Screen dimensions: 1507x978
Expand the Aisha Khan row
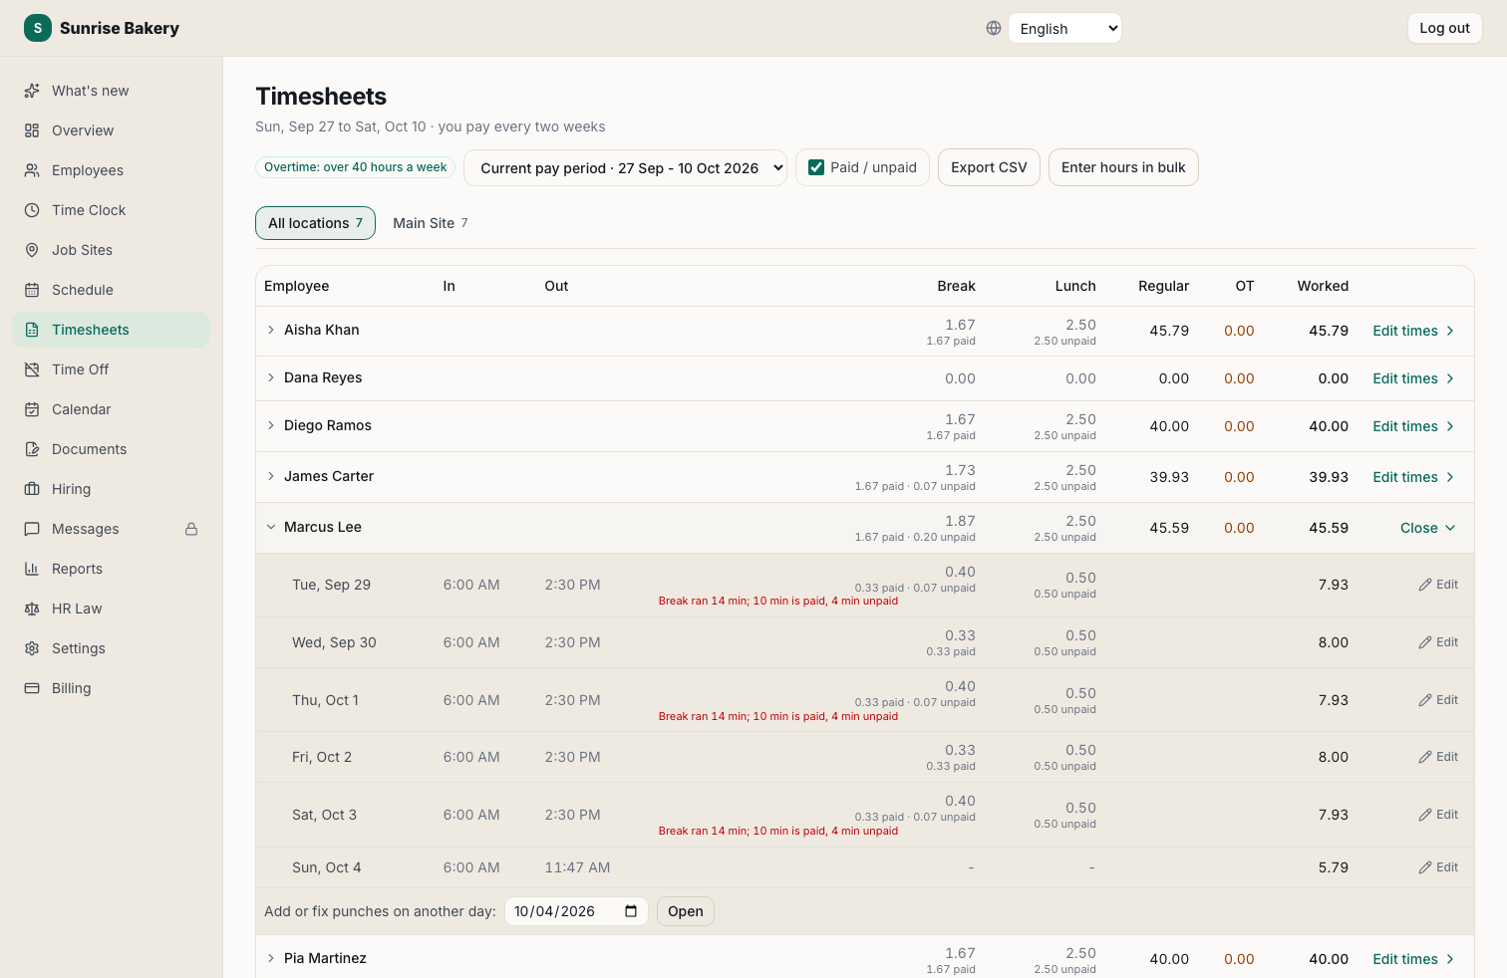click(270, 330)
